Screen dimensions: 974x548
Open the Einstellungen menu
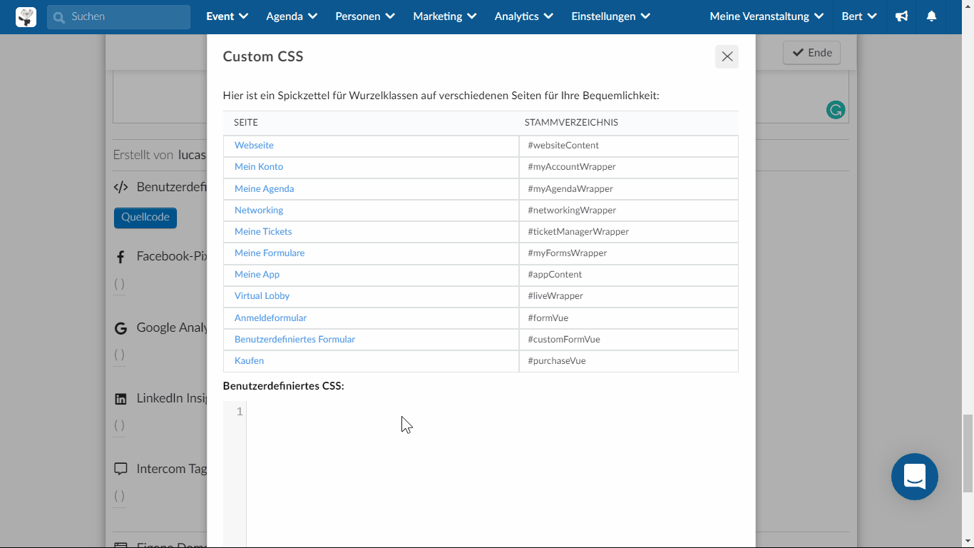click(610, 16)
